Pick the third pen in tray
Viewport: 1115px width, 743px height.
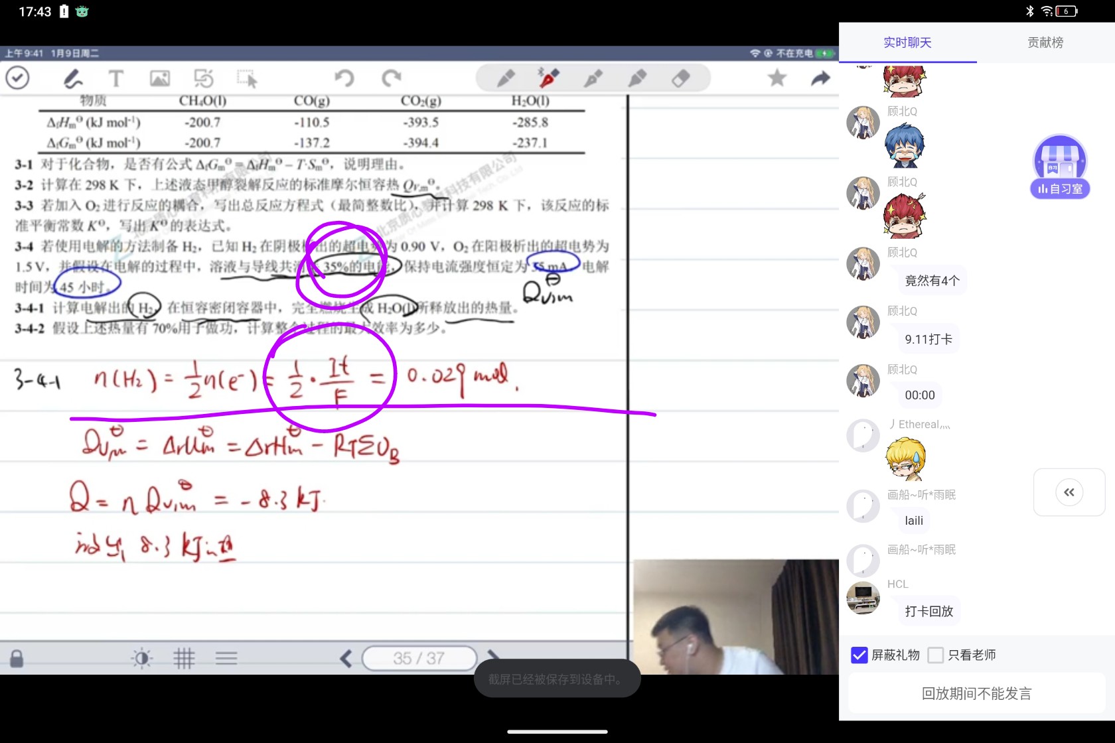593,78
